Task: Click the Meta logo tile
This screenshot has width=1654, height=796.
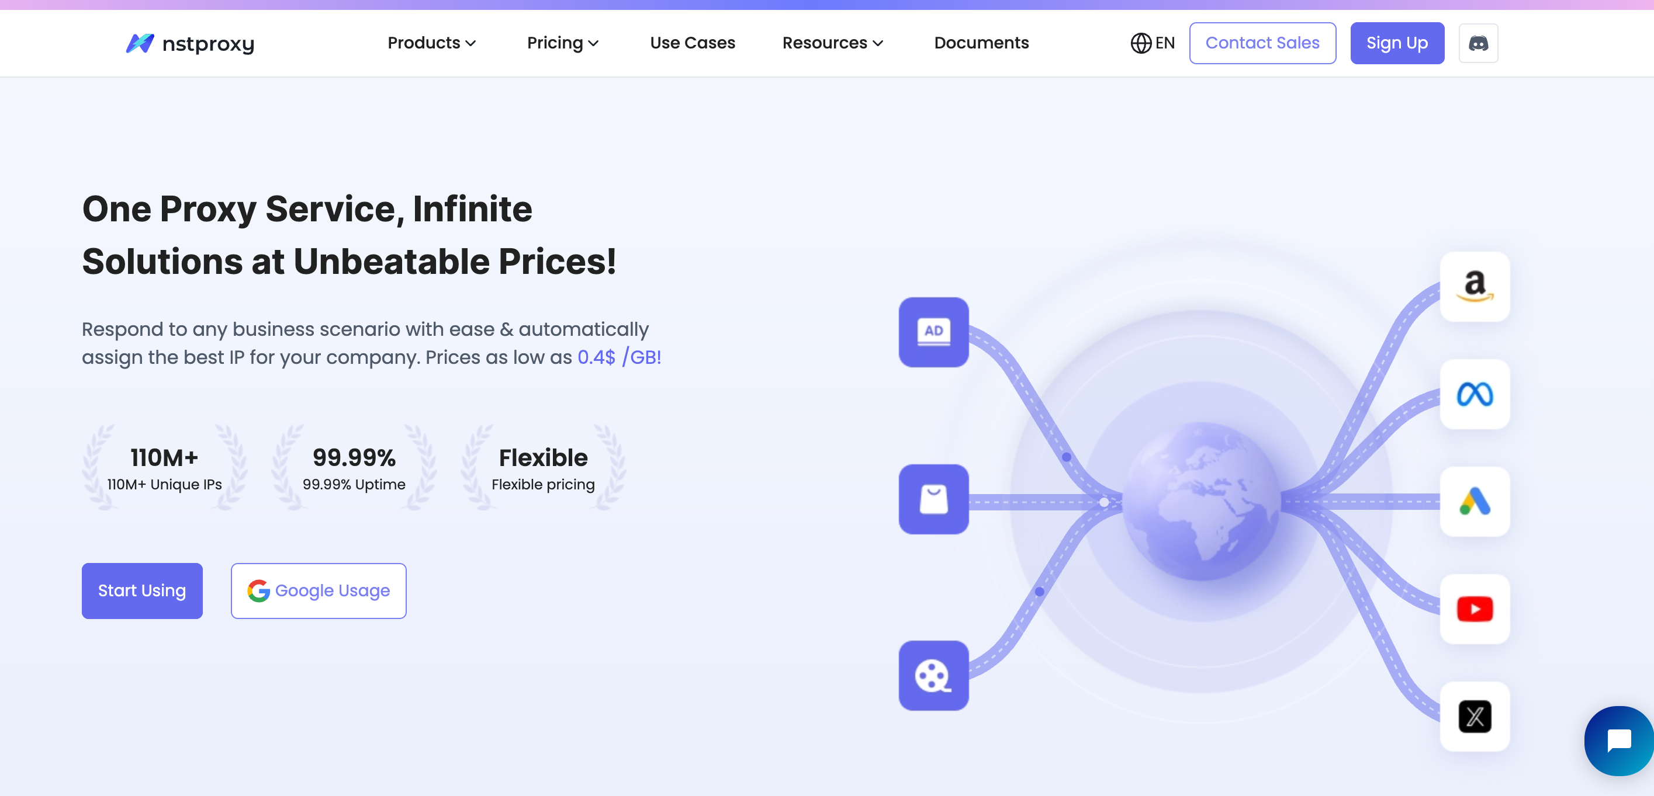Action: [1474, 394]
